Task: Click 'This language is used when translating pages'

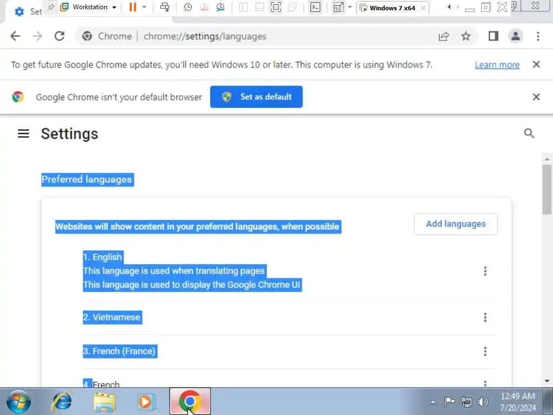Action: [x=174, y=271]
